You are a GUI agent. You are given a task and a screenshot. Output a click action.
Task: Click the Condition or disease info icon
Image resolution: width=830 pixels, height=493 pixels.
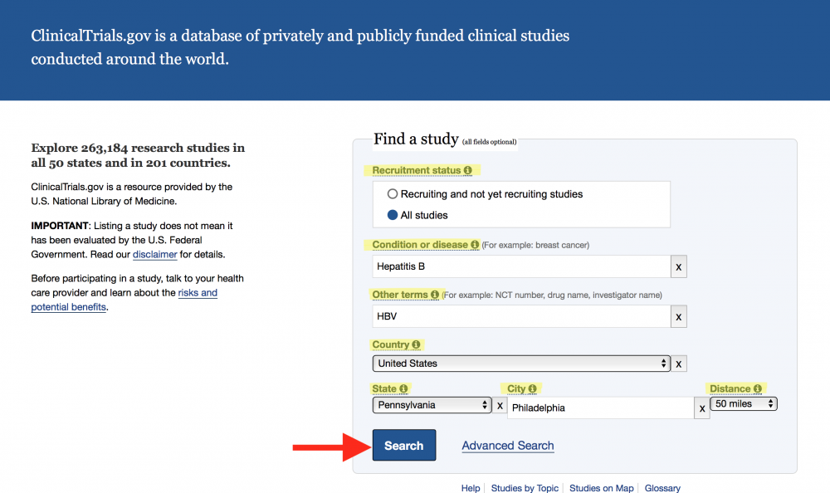475,245
